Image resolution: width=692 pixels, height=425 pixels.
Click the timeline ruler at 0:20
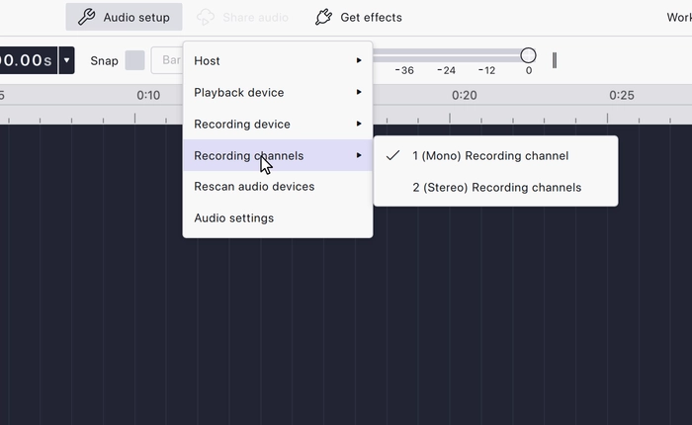tap(465, 95)
